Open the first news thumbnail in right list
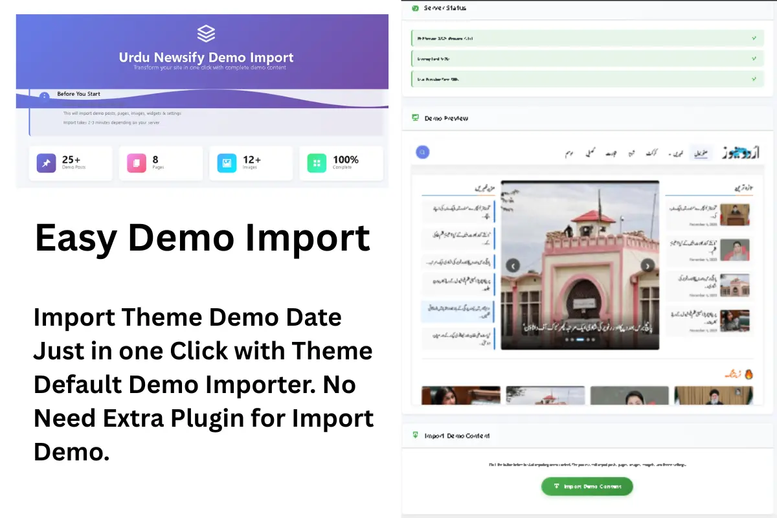 coord(735,214)
